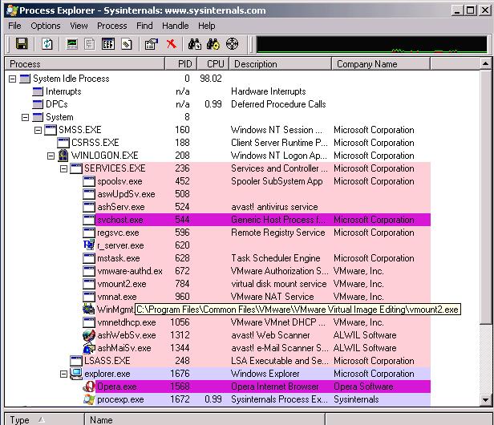Click the explorer.exe computer icon
This screenshot has width=494, height=425.
76,374
